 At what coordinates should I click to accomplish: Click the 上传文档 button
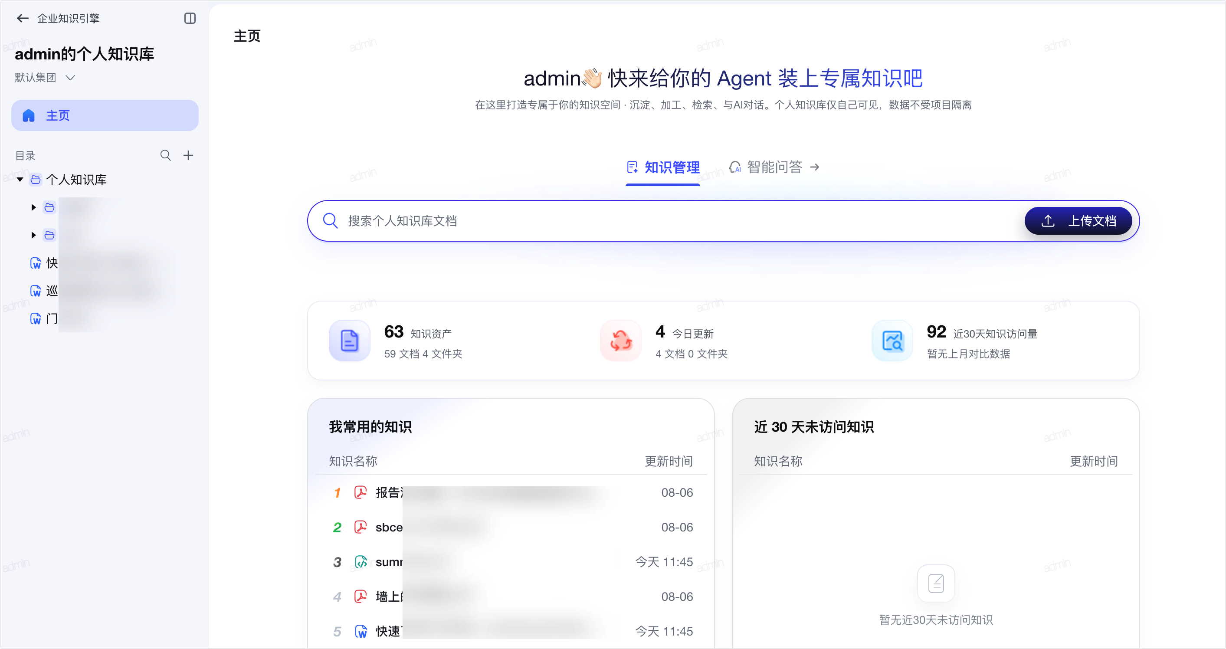(1078, 221)
